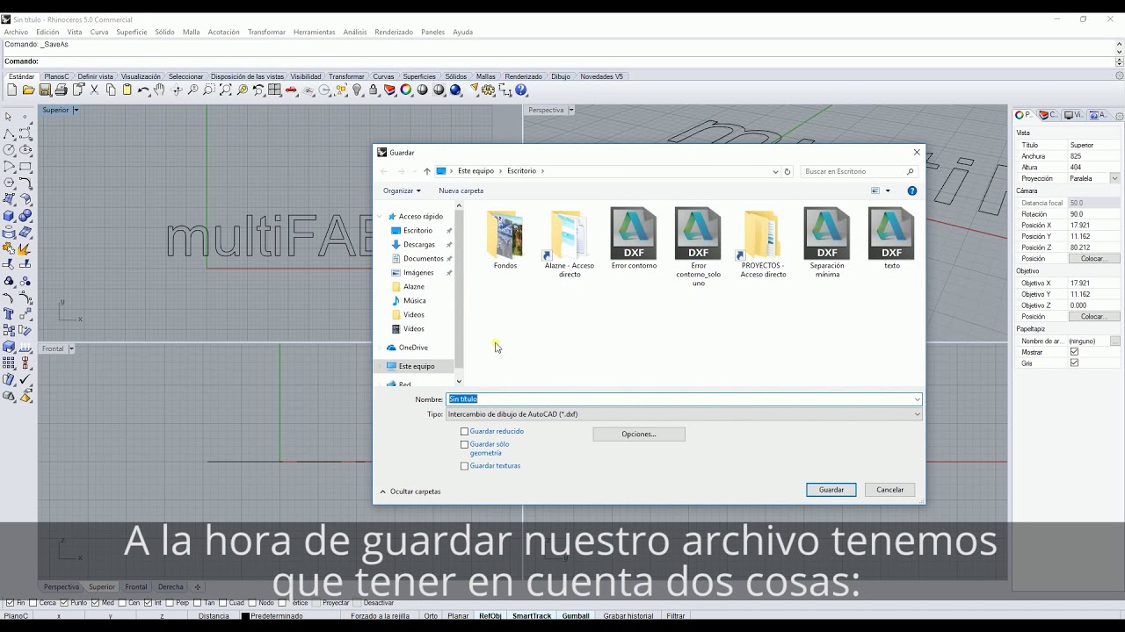
Task: Click the Predeterminado layer color swatch
Action: (x=246, y=616)
